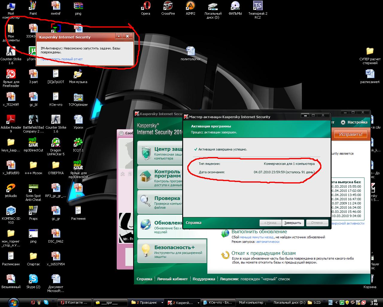Select the AIMP2 player desktop icon
383x307 pixels.
190,8
